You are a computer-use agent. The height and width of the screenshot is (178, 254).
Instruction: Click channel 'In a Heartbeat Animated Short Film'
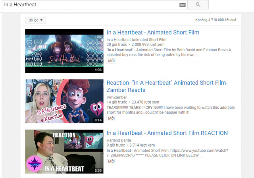137,40
